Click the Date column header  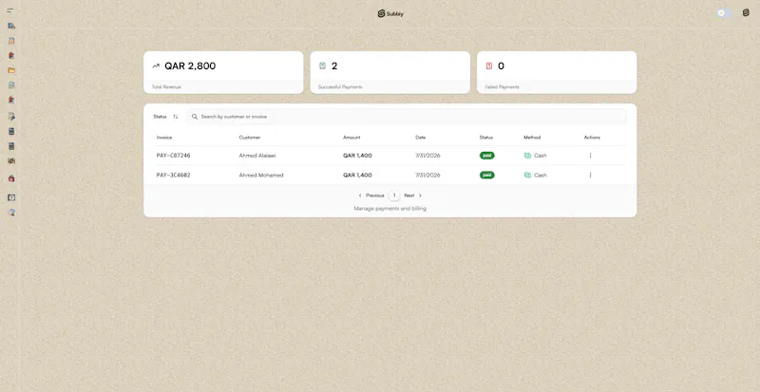[x=420, y=138]
